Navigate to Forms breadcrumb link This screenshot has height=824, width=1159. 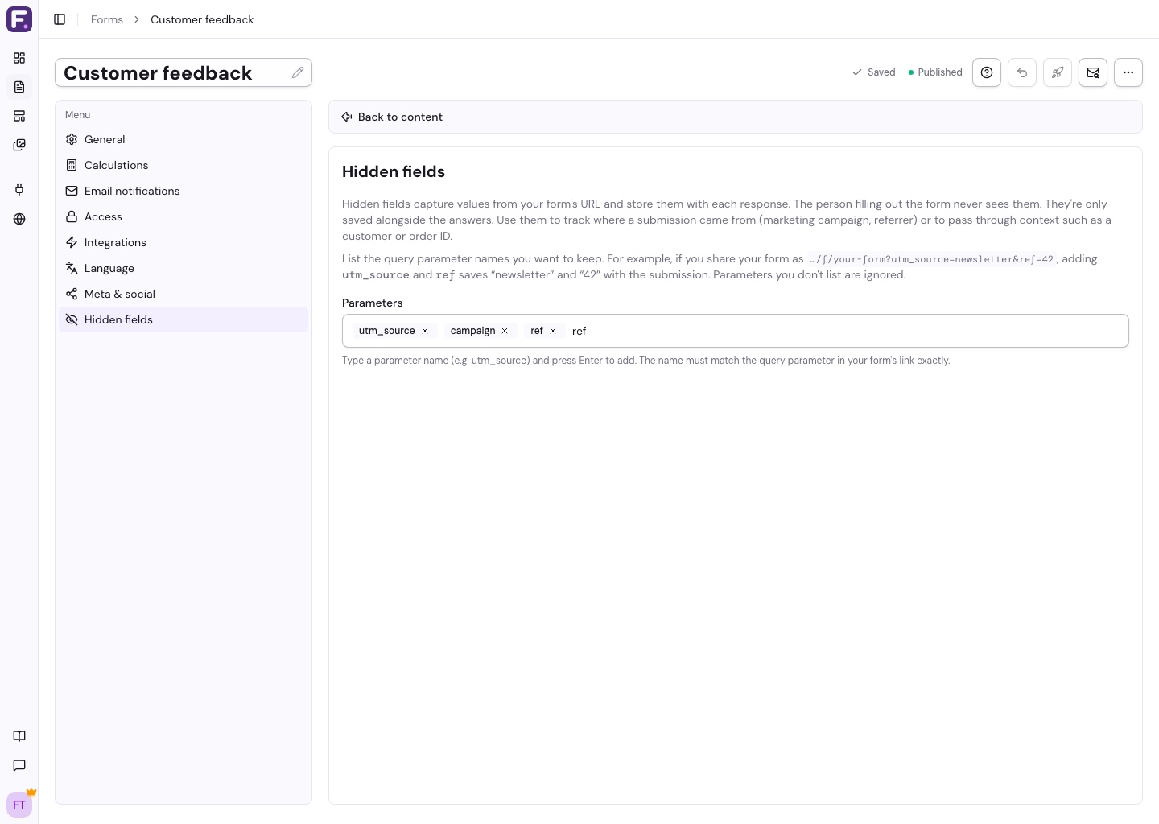click(x=107, y=19)
